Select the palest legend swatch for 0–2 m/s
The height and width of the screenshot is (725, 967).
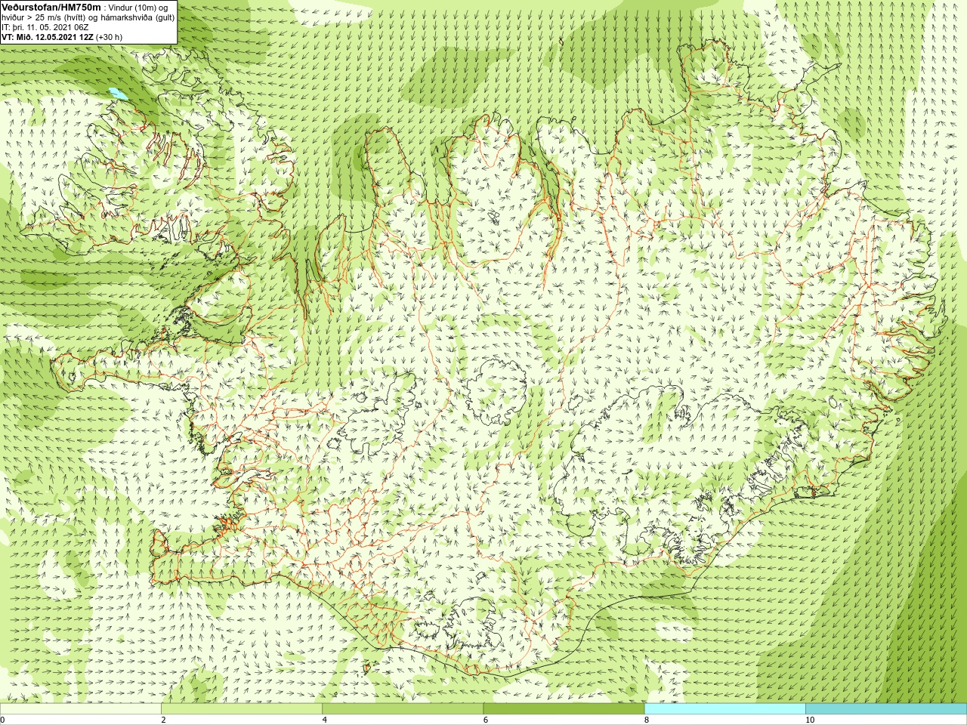(81, 709)
